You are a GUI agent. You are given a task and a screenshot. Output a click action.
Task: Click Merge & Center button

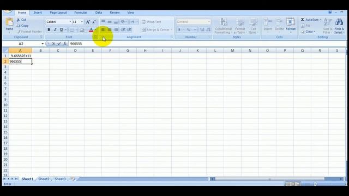[155, 29]
